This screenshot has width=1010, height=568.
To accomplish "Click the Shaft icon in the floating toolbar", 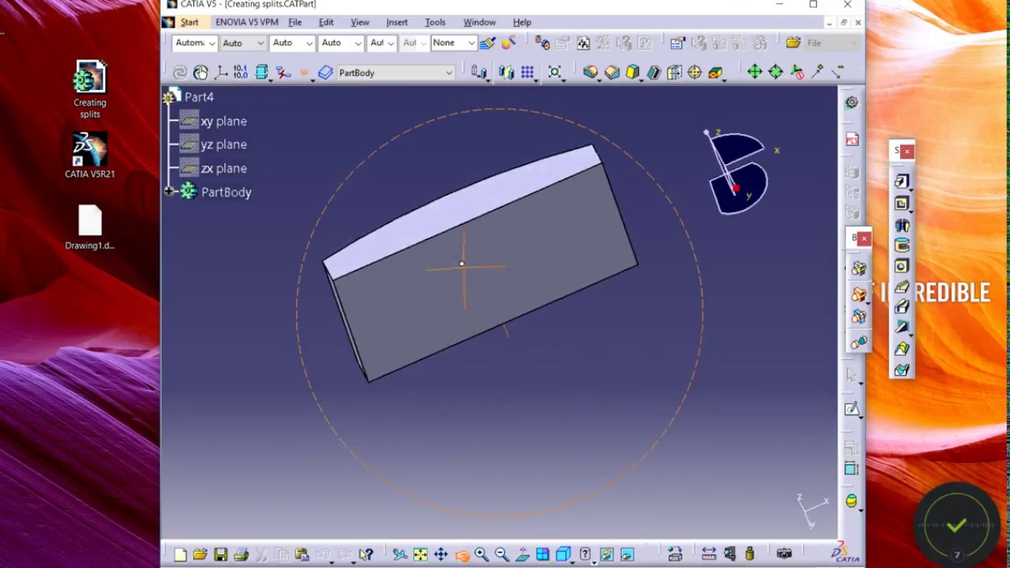I will pos(902,225).
